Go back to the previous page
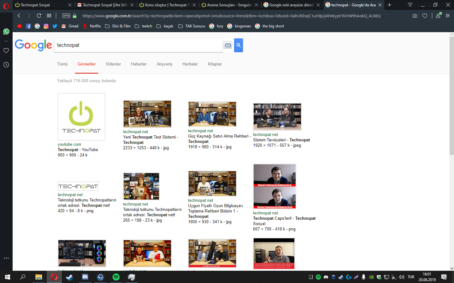The height and width of the screenshot is (283, 454). click(19, 16)
